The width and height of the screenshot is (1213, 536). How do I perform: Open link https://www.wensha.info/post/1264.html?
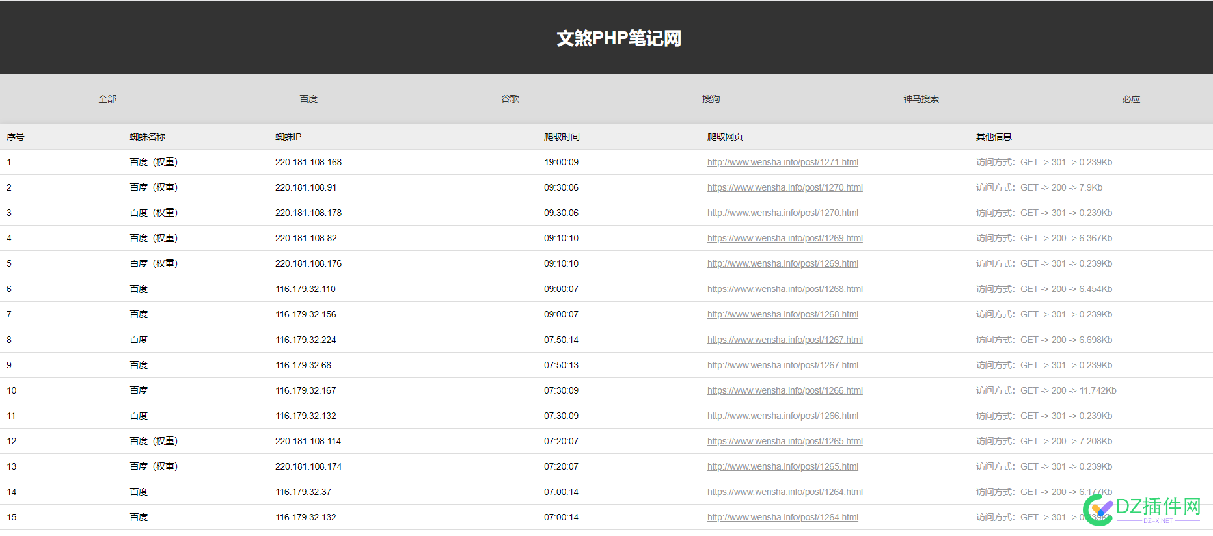(785, 492)
